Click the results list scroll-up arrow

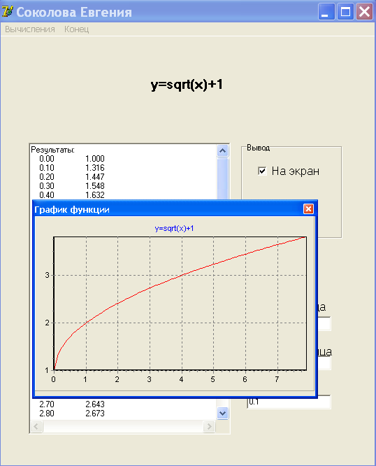coord(222,151)
